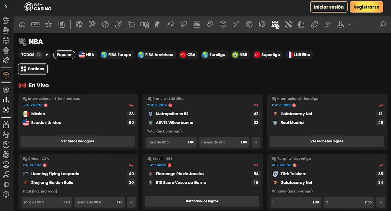Image resolution: width=391 pixels, height=211 pixels.
Task: Open favorites star icon in sports bar
Action: pyautogui.click(x=49, y=24)
